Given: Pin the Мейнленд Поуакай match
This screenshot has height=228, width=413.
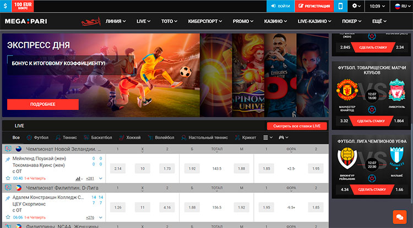Looking at the screenshot, I should point(8,159).
